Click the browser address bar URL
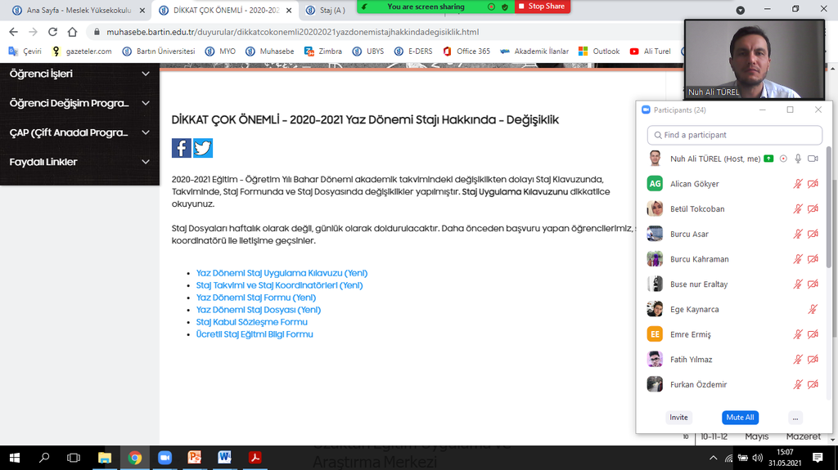838x470 pixels. tap(292, 32)
